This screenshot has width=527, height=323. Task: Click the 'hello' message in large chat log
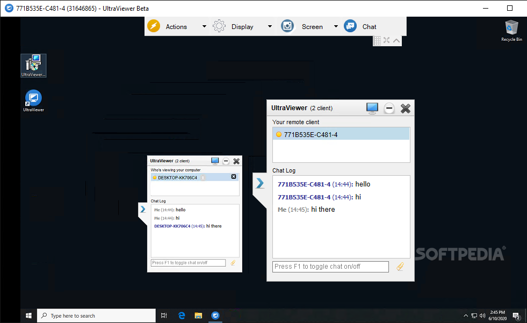(363, 184)
